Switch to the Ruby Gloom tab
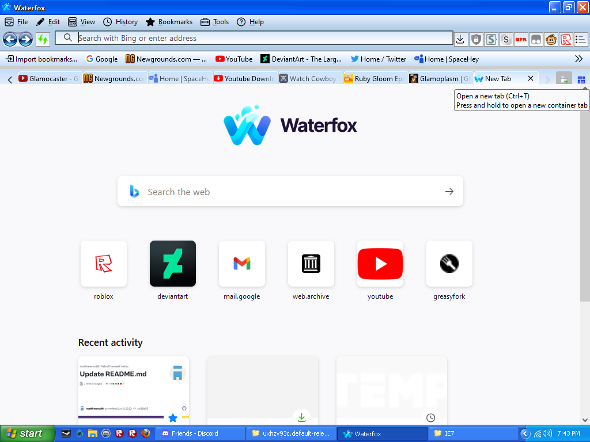This screenshot has width=590, height=442. click(x=375, y=78)
